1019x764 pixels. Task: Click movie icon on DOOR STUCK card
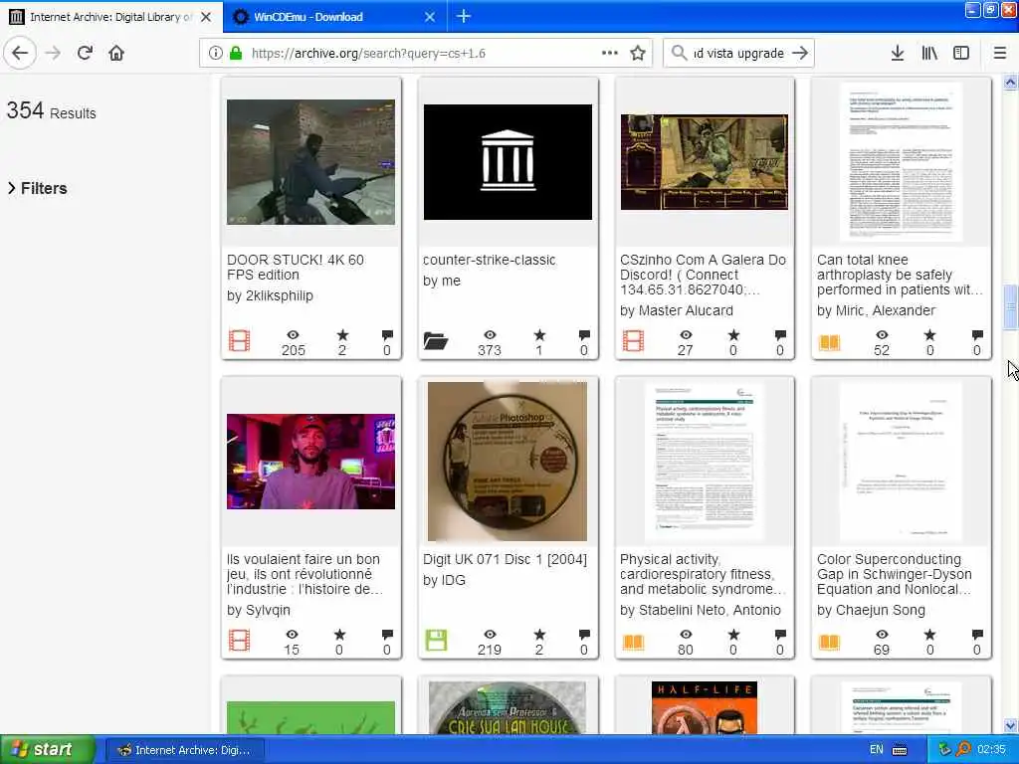(x=239, y=341)
